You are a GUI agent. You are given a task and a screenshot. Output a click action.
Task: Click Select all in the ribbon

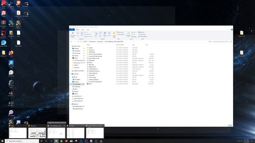tap(141, 32)
